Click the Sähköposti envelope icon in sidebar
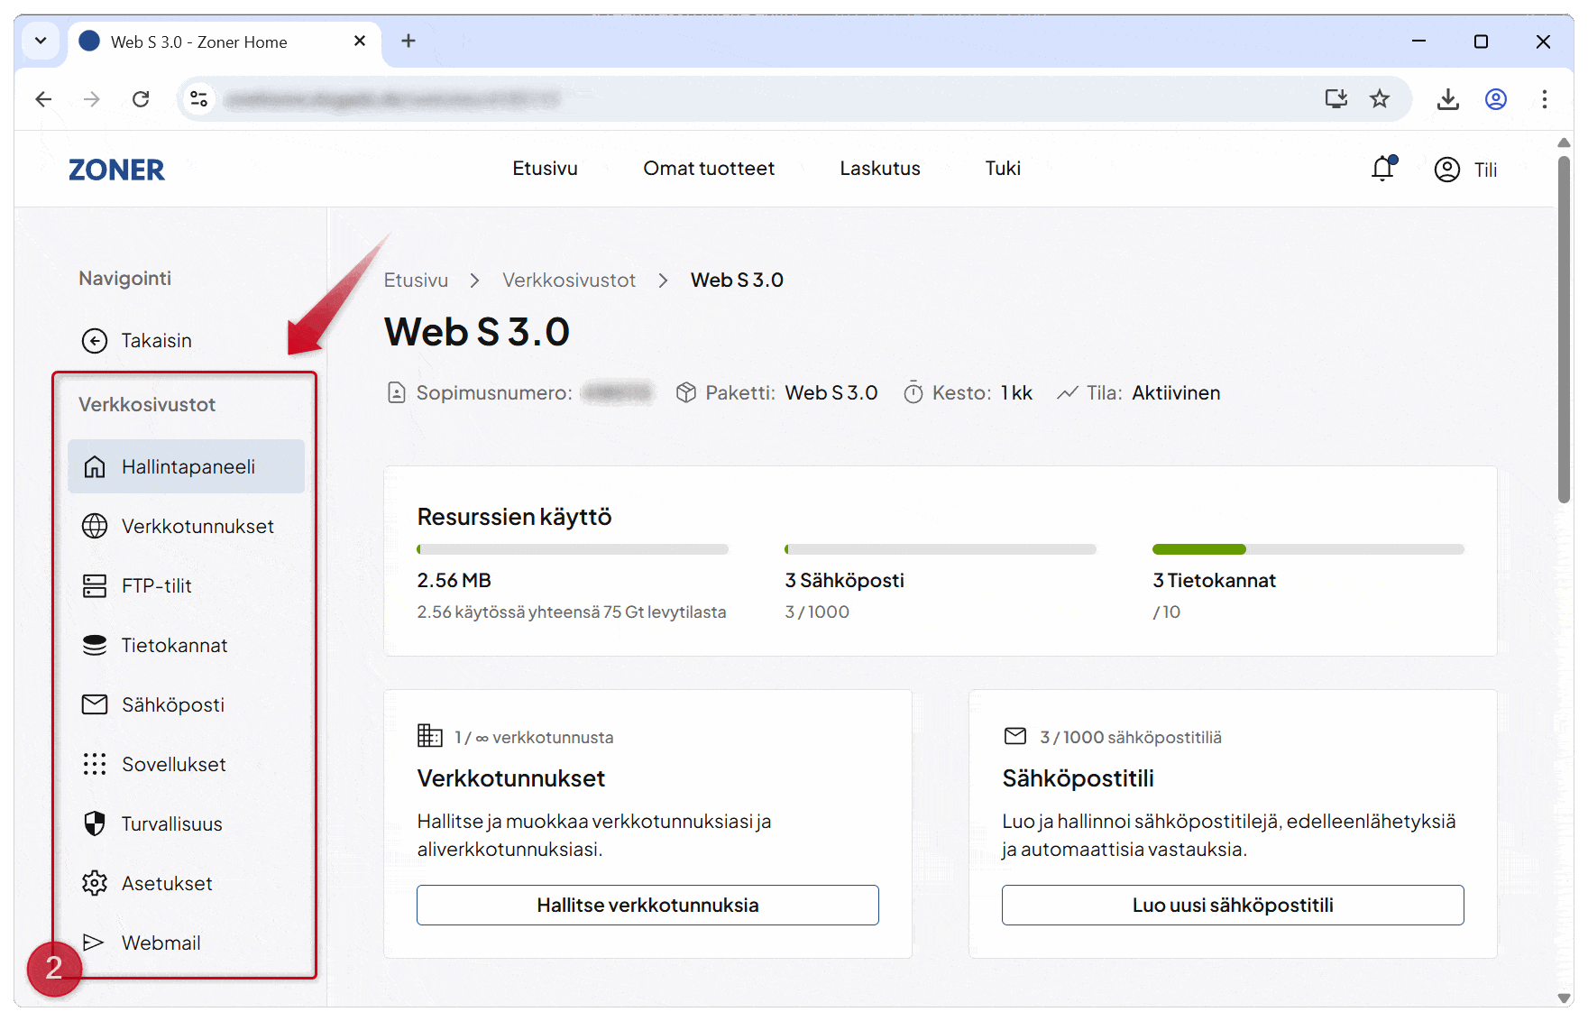The height and width of the screenshot is (1021, 1588). pyautogui.click(x=95, y=704)
